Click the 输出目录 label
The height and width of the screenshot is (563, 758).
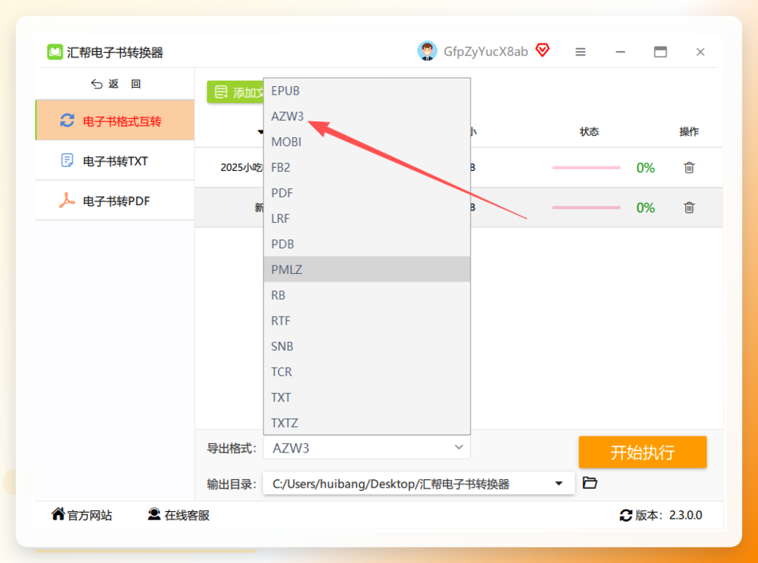[x=232, y=484]
